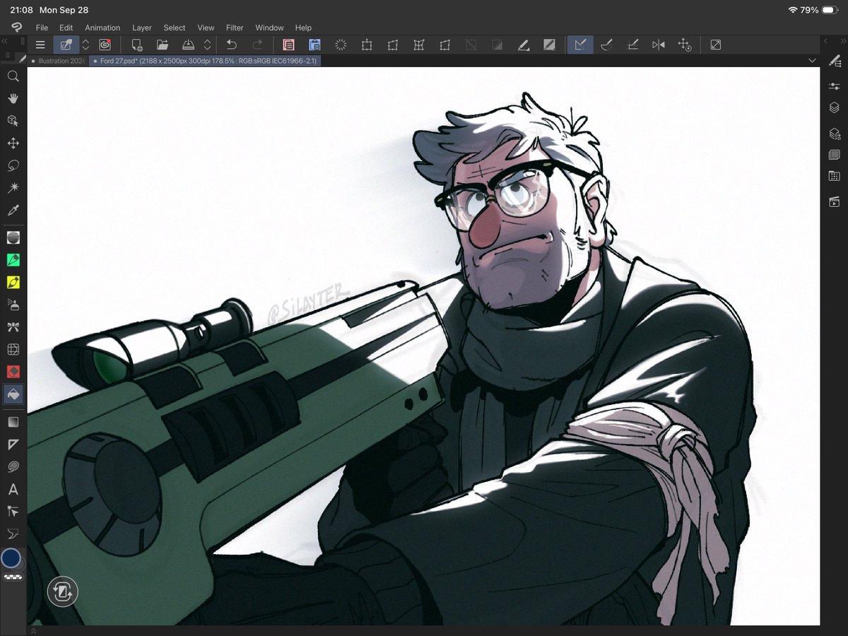Viewport: 848px width, 636px height.
Task: Expand the document tab list chevron
Action: coord(812,61)
